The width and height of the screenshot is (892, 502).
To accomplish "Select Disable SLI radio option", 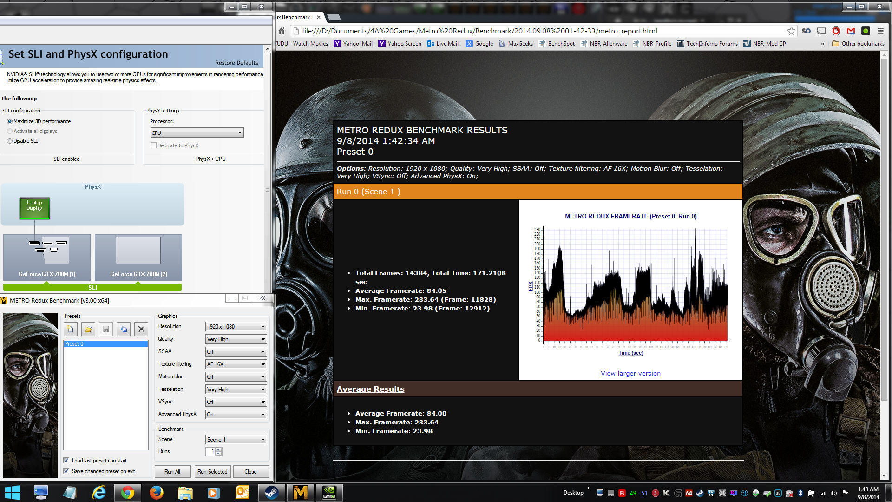I will coord(10,141).
